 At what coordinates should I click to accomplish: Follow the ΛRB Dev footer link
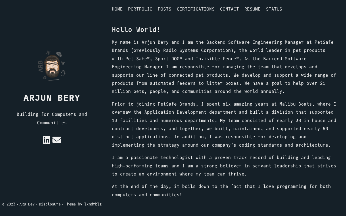point(27,204)
